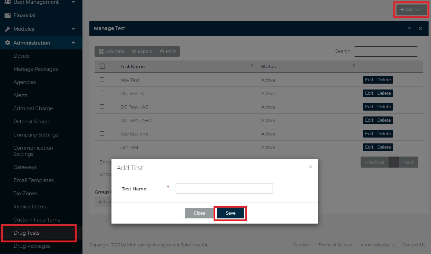The height and width of the screenshot is (254, 431).
Task: Click the Print printer icon
Action: tap(162, 51)
